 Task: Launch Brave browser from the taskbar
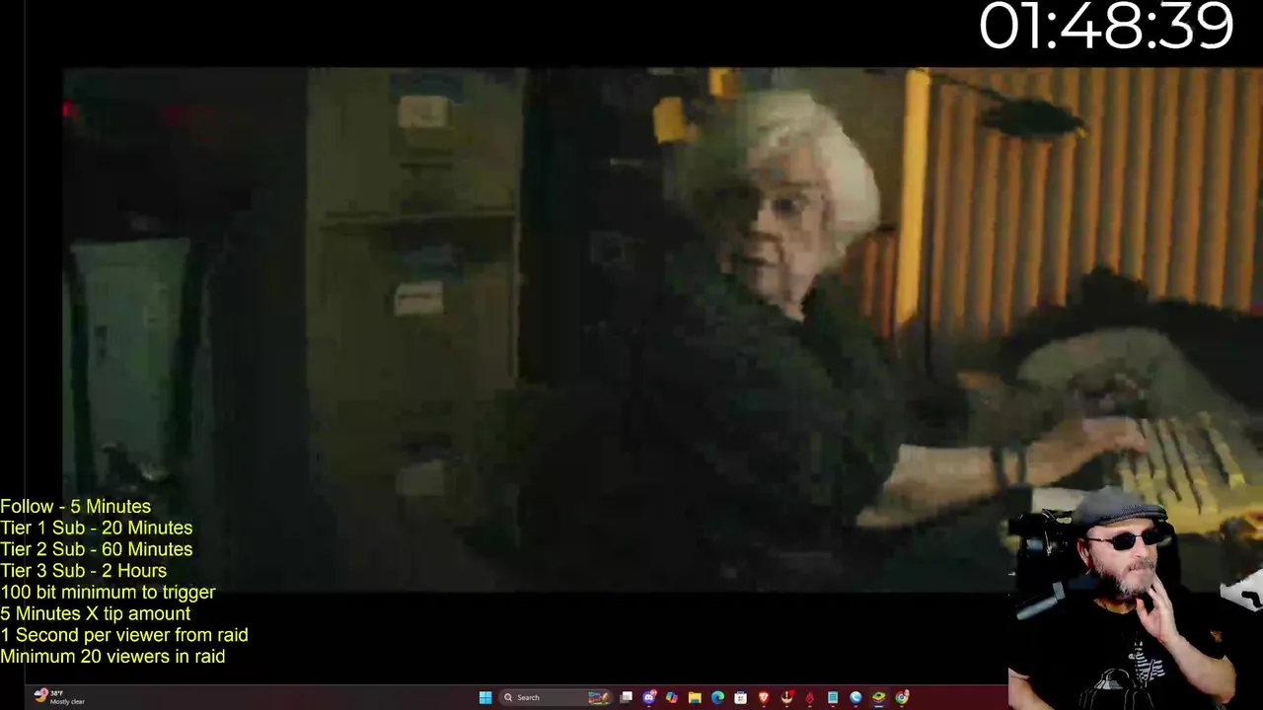(764, 697)
